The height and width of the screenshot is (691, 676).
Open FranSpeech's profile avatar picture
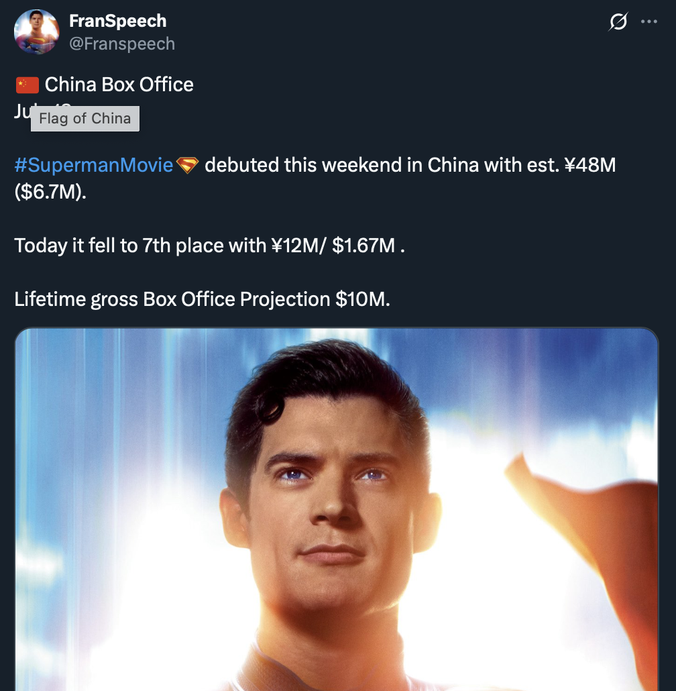point(37,32)
